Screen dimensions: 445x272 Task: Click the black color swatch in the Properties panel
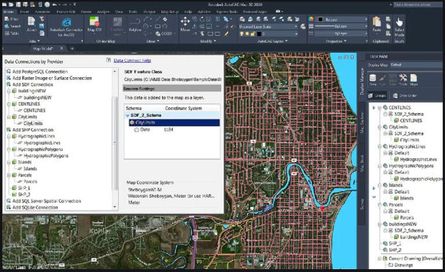pyautogui.click(x=320, y=19)
